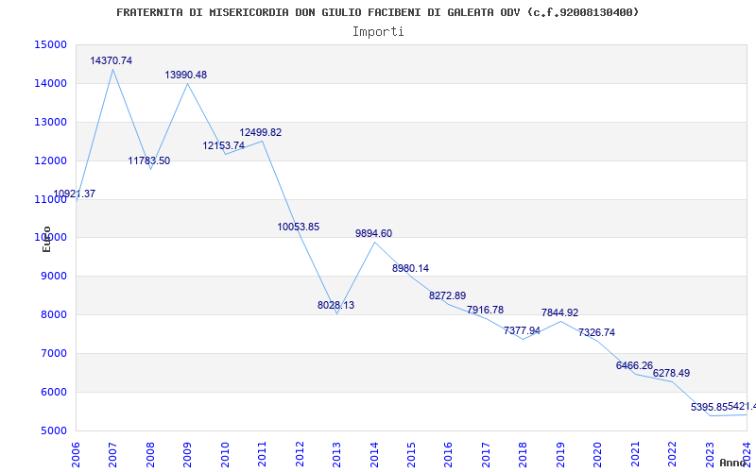Click the Euro y-axis label
Screen dimensions: 756x472
click(x=46, y=240)
